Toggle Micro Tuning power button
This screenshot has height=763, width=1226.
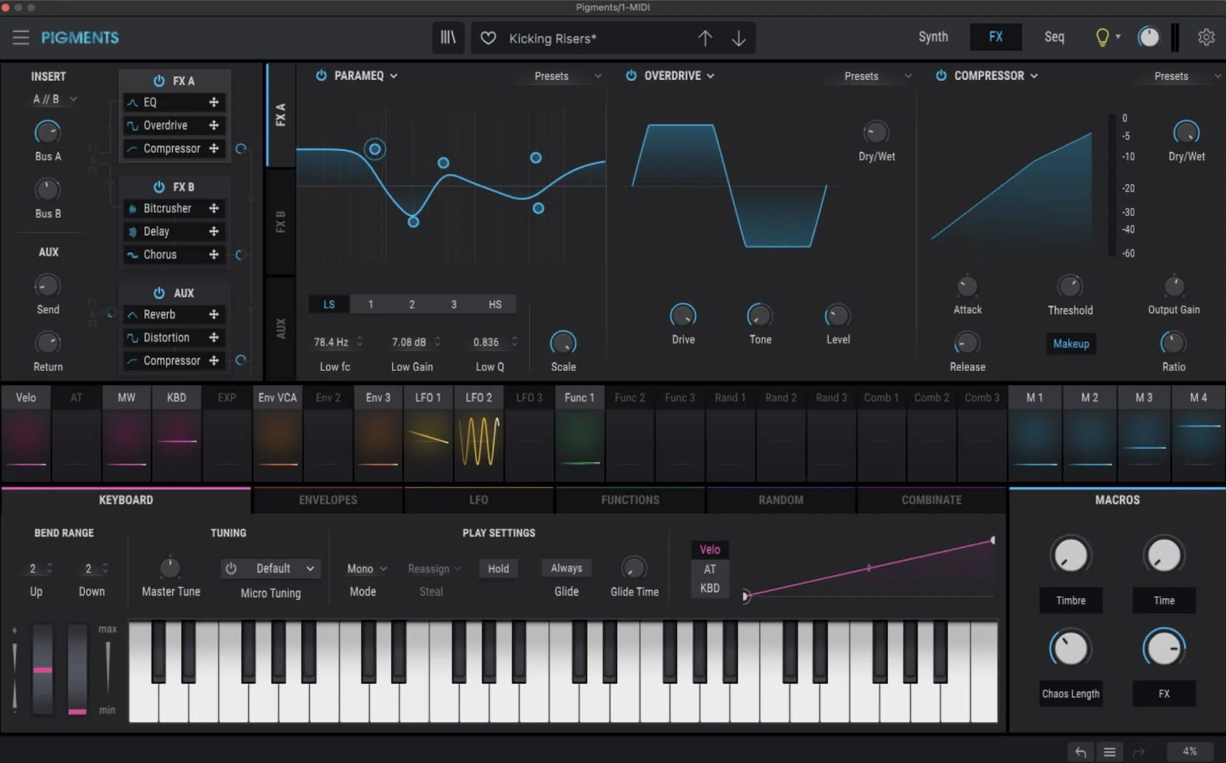point(231,568)
